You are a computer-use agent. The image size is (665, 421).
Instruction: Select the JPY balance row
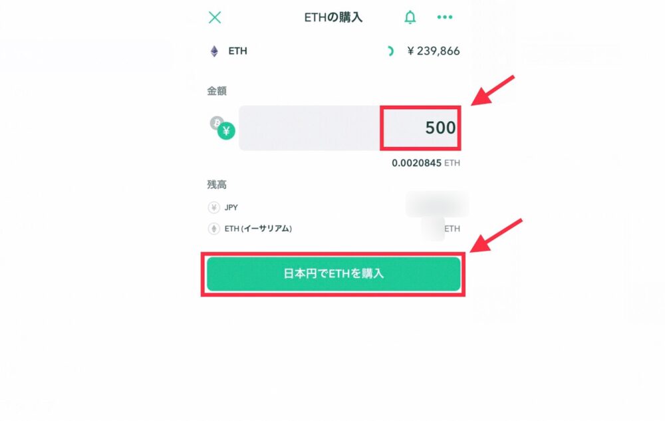coord(334,208)
